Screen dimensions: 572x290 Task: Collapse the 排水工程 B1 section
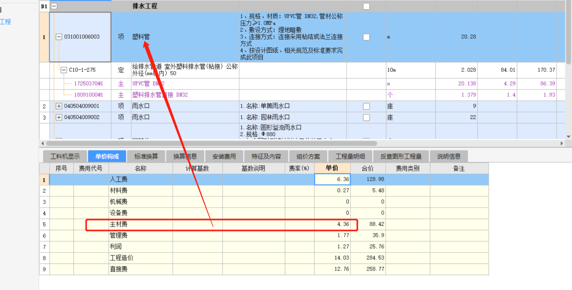coord(54,6)
